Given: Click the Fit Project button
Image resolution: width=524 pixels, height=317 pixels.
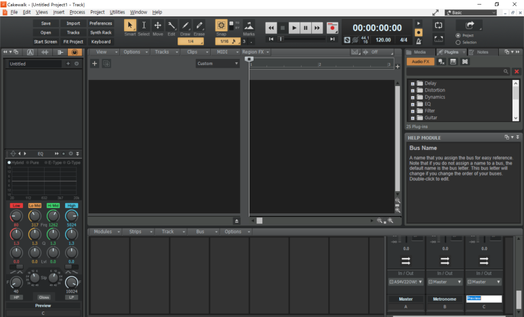Looking at the screenshot, I should coord(73,42).
